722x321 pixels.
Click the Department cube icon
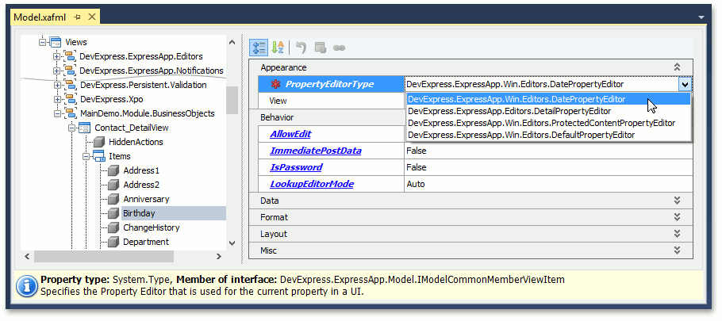pyautogui.click(x=113, y=242)
